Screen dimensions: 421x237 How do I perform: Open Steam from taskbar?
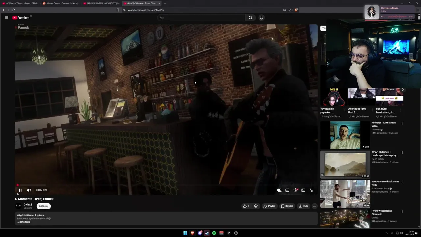point(207,233)
